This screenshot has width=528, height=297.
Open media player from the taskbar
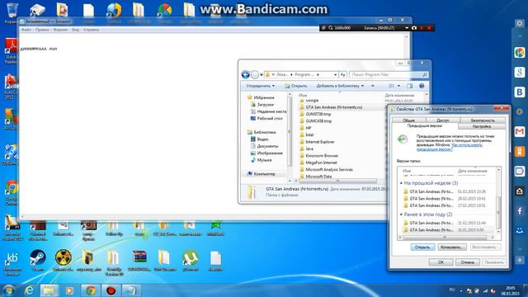pyautogui.click(x=69, y=290)
